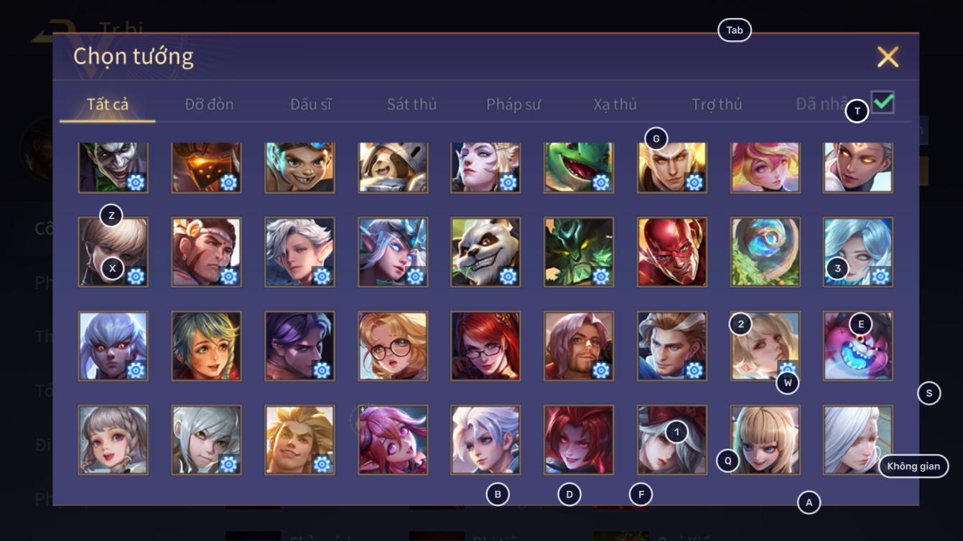Select the Joker hero portrait
Image resolution: width=963 pixels, height=541 pixels.
click(113, 167)
